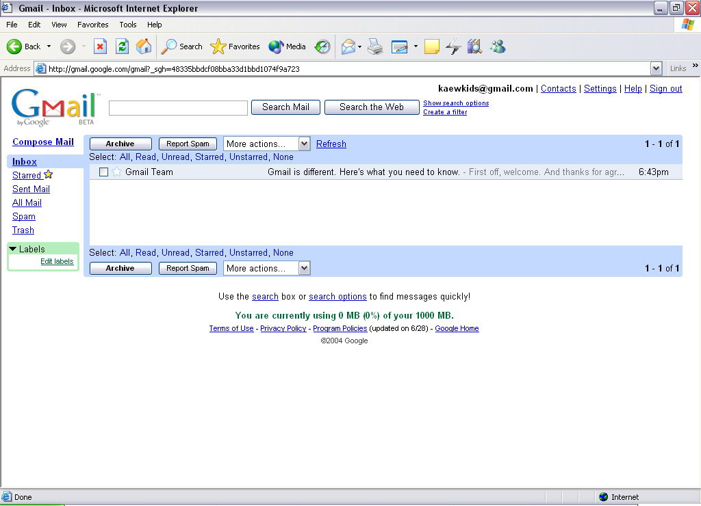Open the Forward button history dropdown arrow
The height and width of the screenshot is (506, 701).
click(83, 46)
